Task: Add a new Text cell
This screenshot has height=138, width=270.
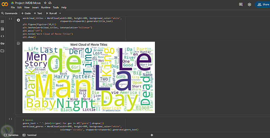Action: point(38,13)
